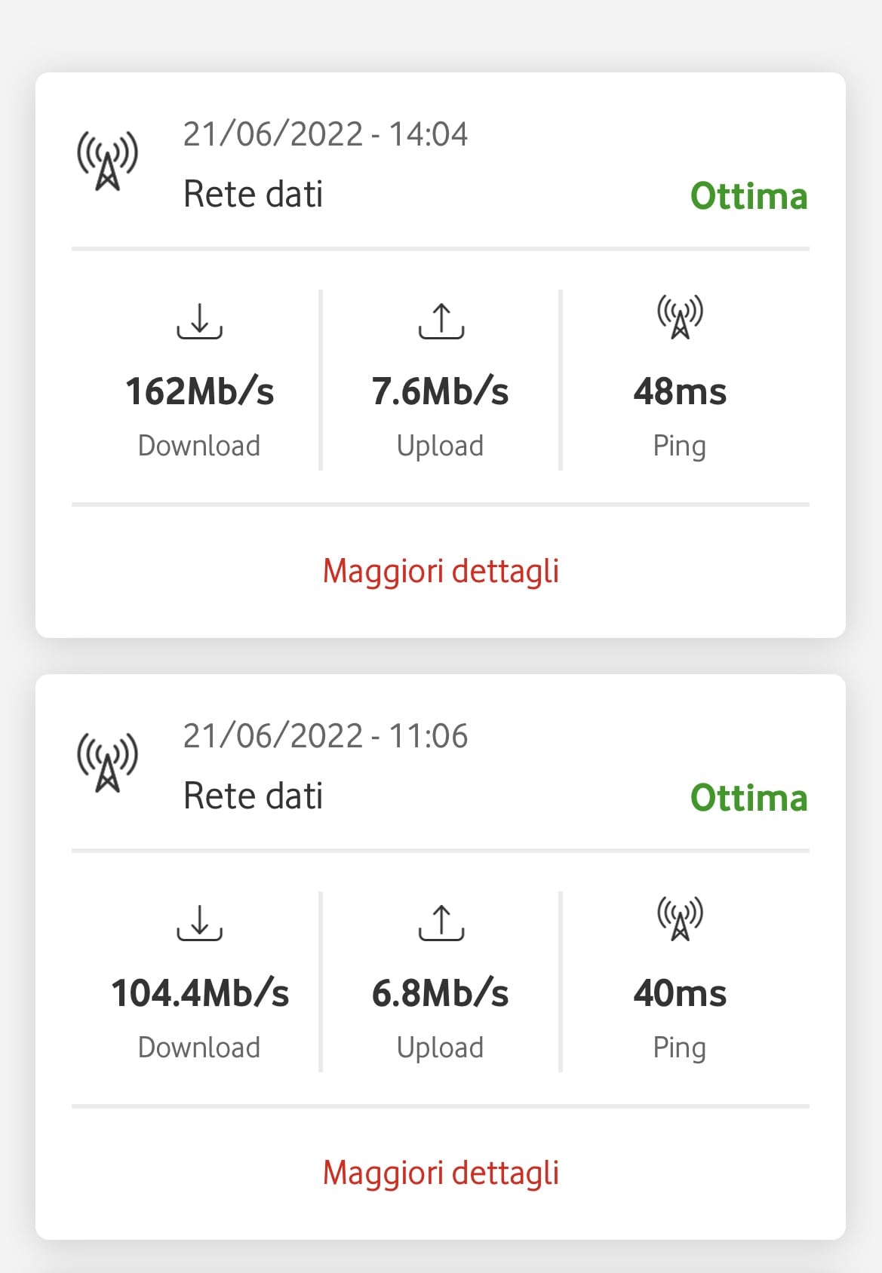The image size is (882, 1273).
Task: Open Maggiori dettagli for the 11:06 test
Action: [x=441, y=1173]
